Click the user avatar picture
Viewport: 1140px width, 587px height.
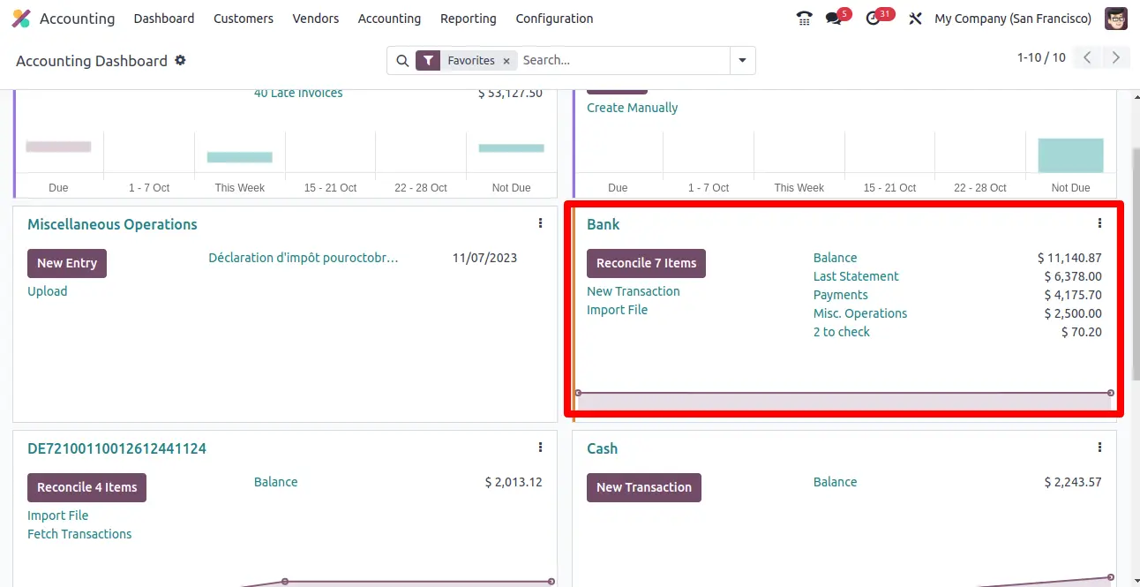1116,19
